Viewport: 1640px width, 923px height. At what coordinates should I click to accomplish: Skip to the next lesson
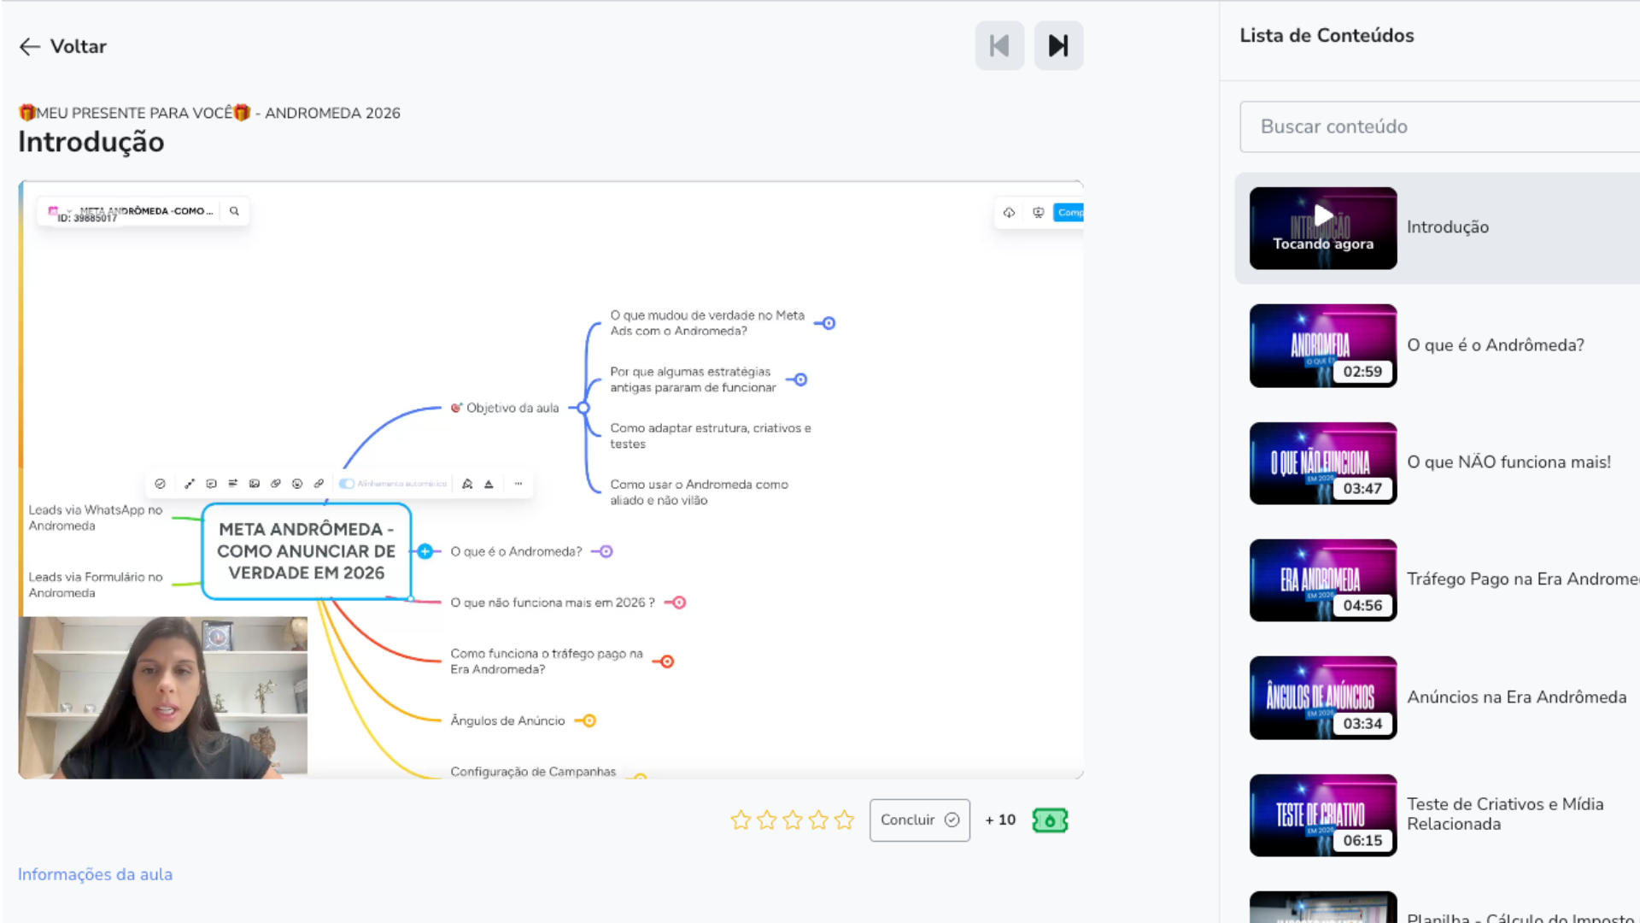pos(1058,45)
